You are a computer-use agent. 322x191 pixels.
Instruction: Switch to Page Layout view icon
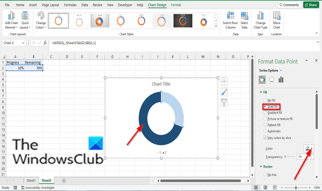click(265, 187)
